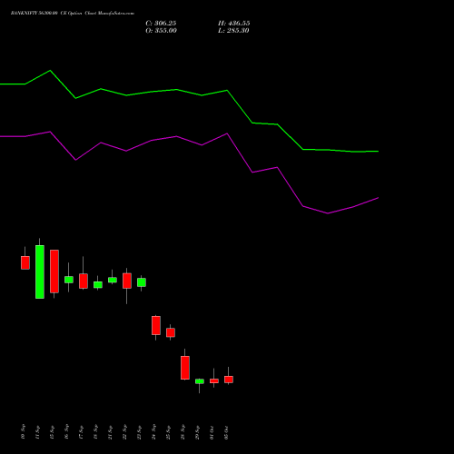This screenshot has width=454, height=454.
Task: Click the 01 Oct date label
Action: pyautogui.click(x=212, y=432)
